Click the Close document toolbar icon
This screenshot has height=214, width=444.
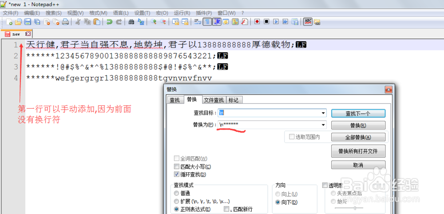47,22
